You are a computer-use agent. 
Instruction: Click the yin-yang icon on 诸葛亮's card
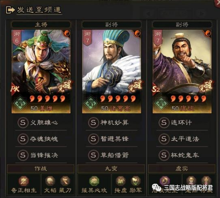[x=138, y=33]
